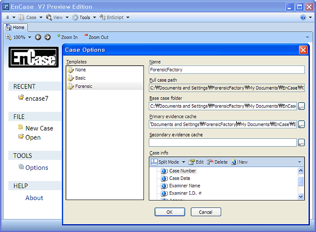This screenshot has width=316, height=232.
Task: Click the Case Number info icon
Action: (164, 171)
